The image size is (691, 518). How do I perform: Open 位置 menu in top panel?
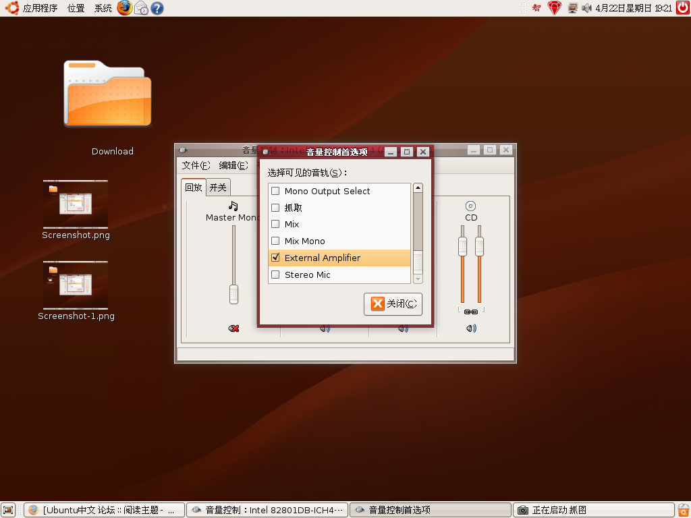[76, 8]
